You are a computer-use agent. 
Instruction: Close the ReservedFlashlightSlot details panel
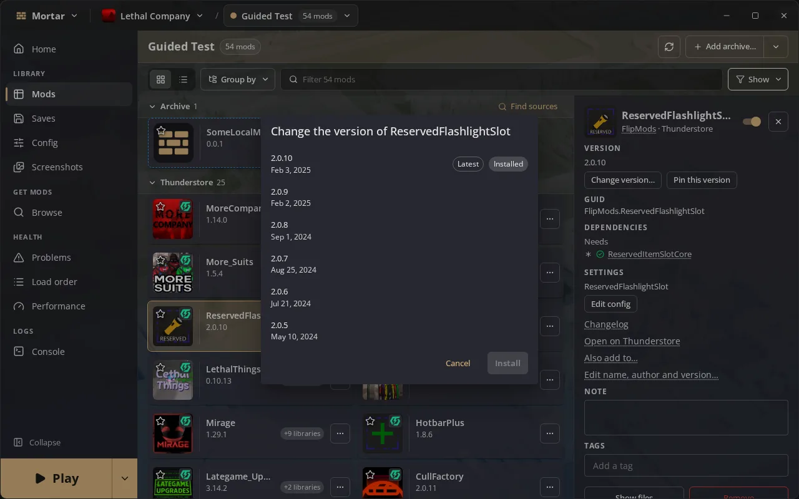(x=778, y=122)
